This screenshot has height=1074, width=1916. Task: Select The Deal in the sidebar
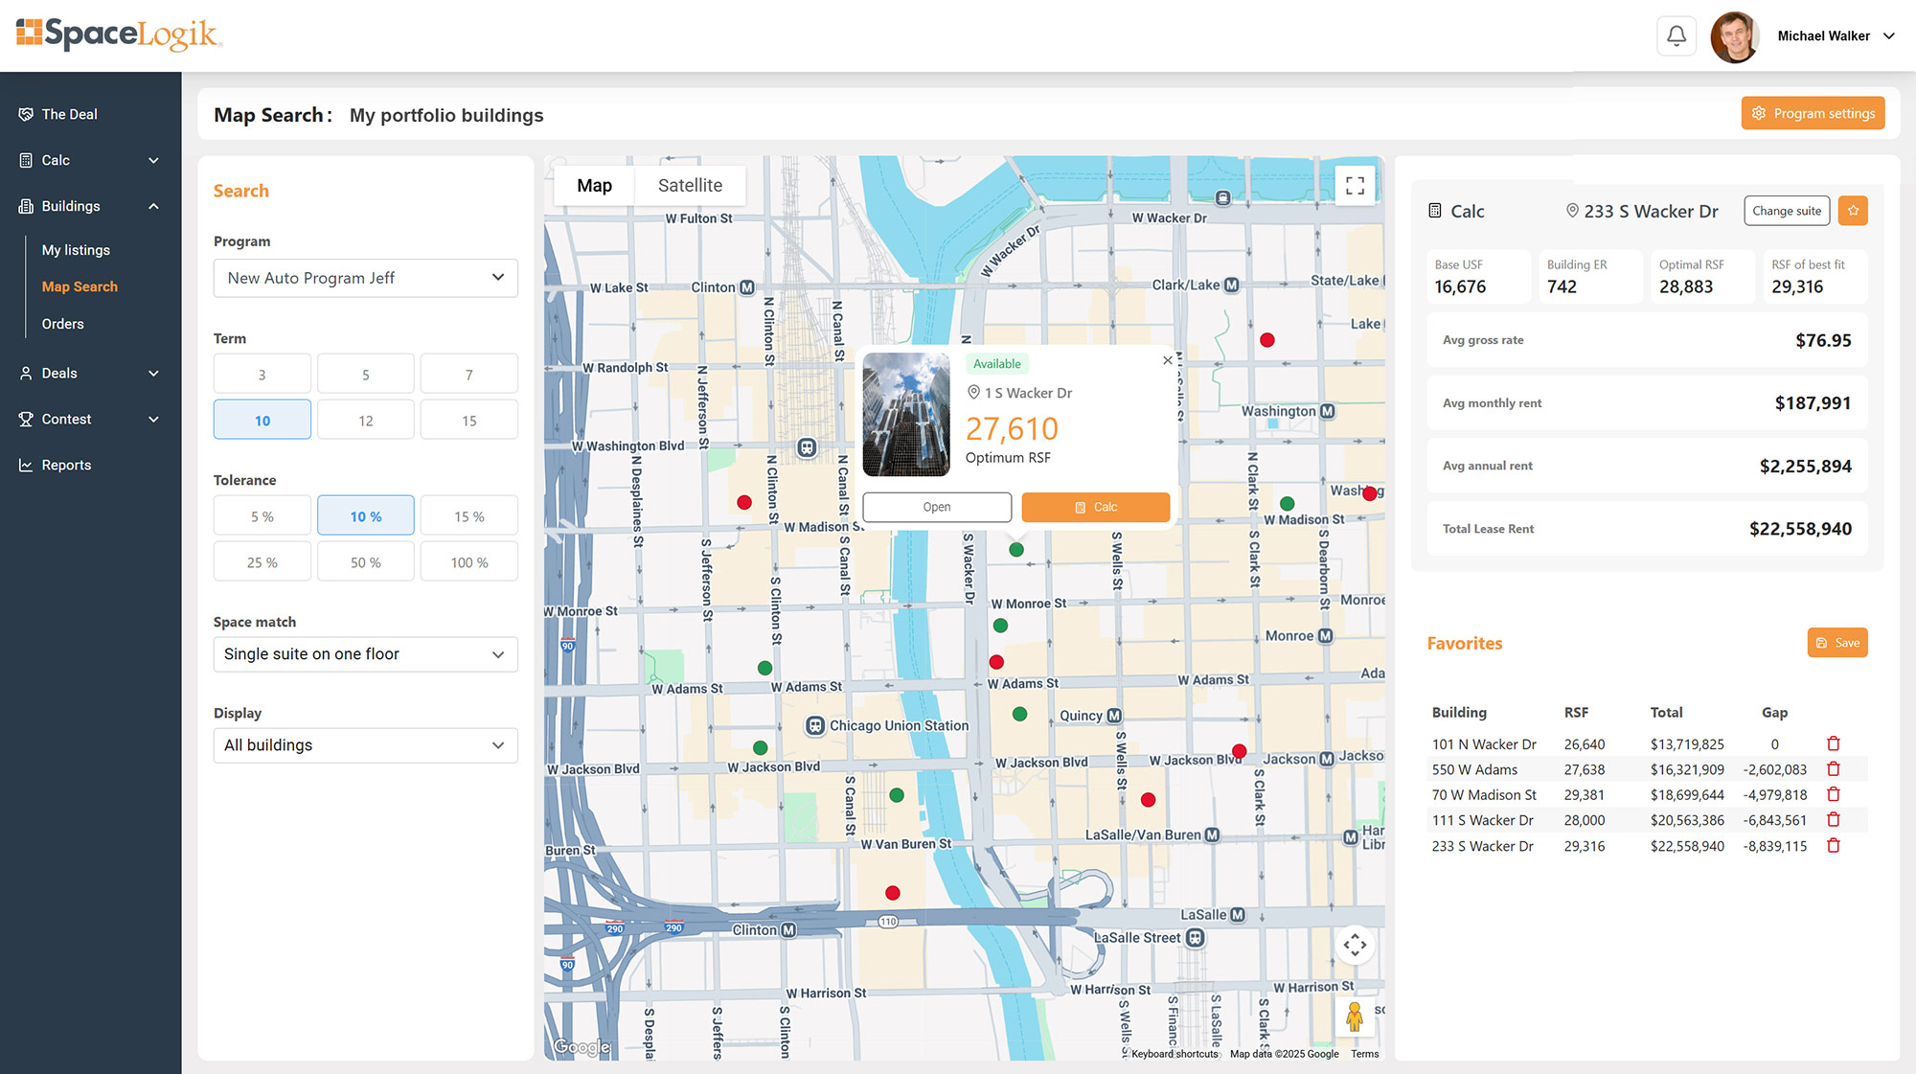[x=69, y=113]
